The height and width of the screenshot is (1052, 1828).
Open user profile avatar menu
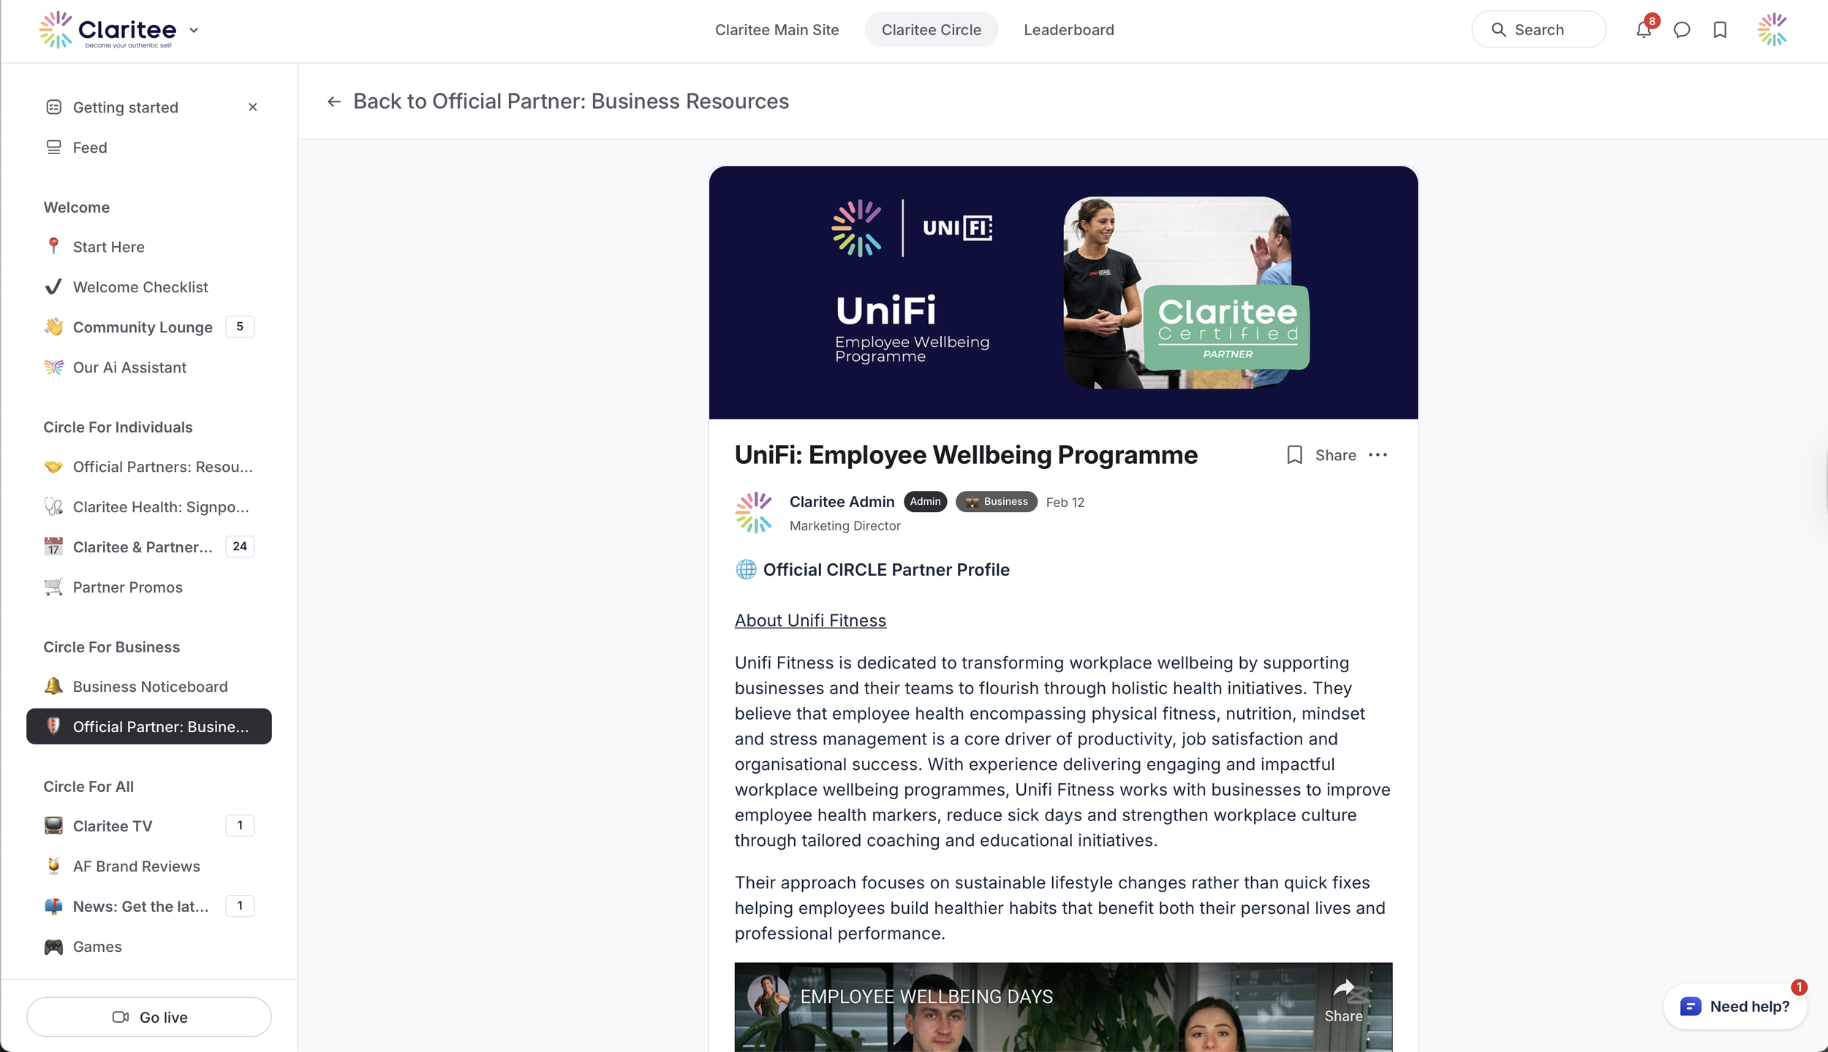(x=1772, y=30)
